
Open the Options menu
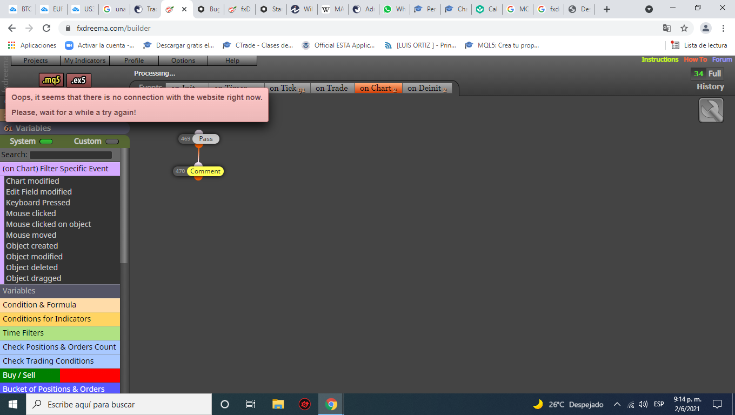point(183,61)
